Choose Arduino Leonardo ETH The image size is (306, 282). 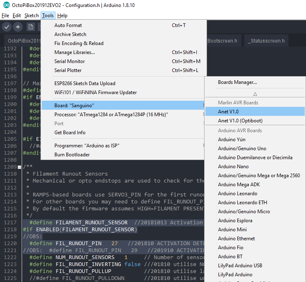click(x=255, y=203)
